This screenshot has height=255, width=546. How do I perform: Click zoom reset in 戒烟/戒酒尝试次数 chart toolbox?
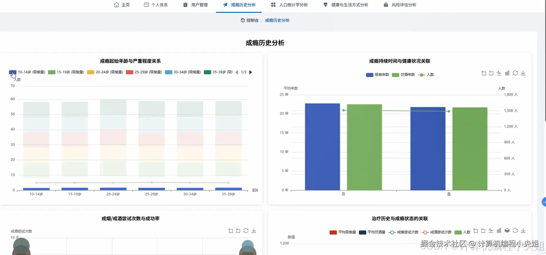(238, 231)
